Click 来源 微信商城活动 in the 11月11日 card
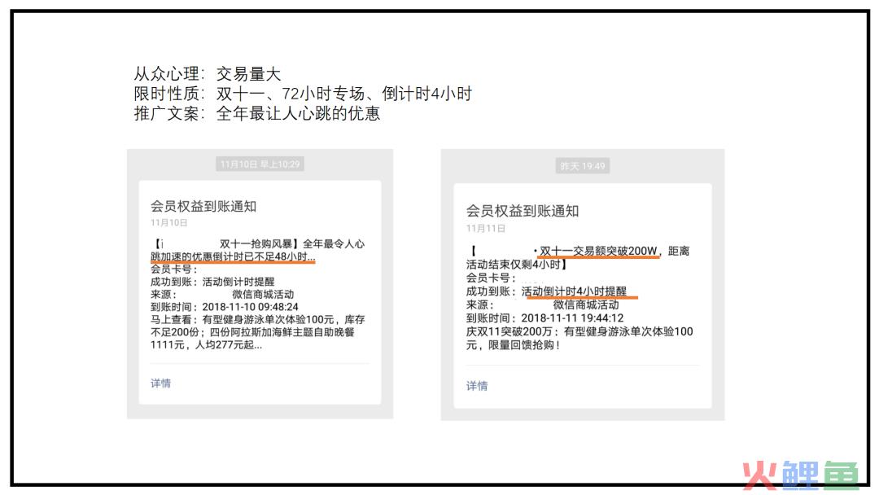The height and width of the screenshot is (495, 879). pyautogui.click(x=542, y=304)
